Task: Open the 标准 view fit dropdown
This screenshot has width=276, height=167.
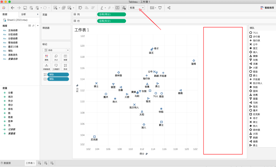Action: tap(136, 8)
